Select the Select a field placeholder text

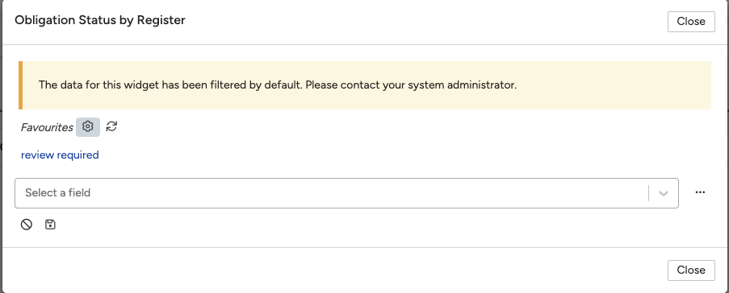pyautogui.click(x=57, y=193)
